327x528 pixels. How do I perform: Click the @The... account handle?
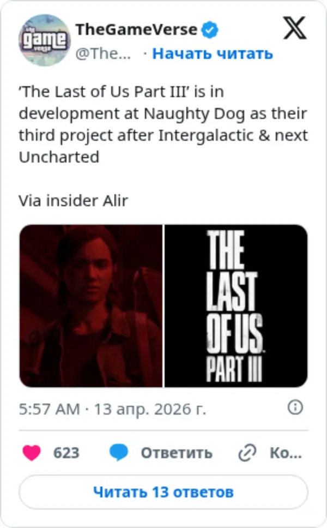pyautogui.click(x=104, y=53)
